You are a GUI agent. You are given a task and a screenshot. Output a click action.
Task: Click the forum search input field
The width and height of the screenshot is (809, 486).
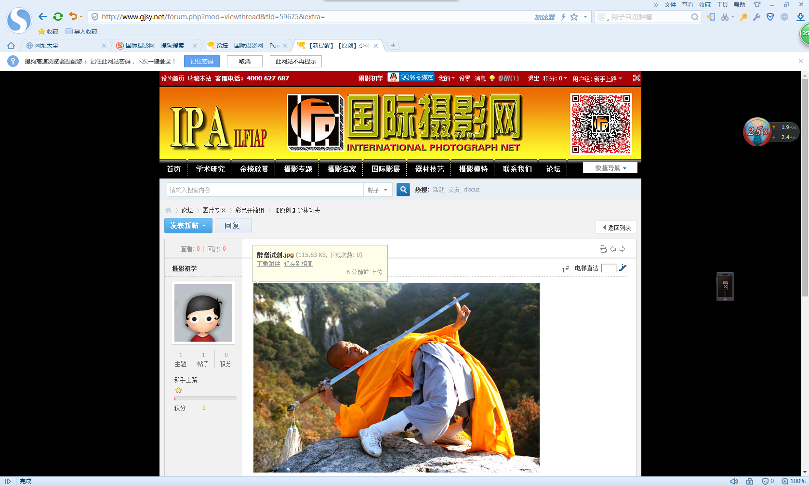tap(265, 190)
